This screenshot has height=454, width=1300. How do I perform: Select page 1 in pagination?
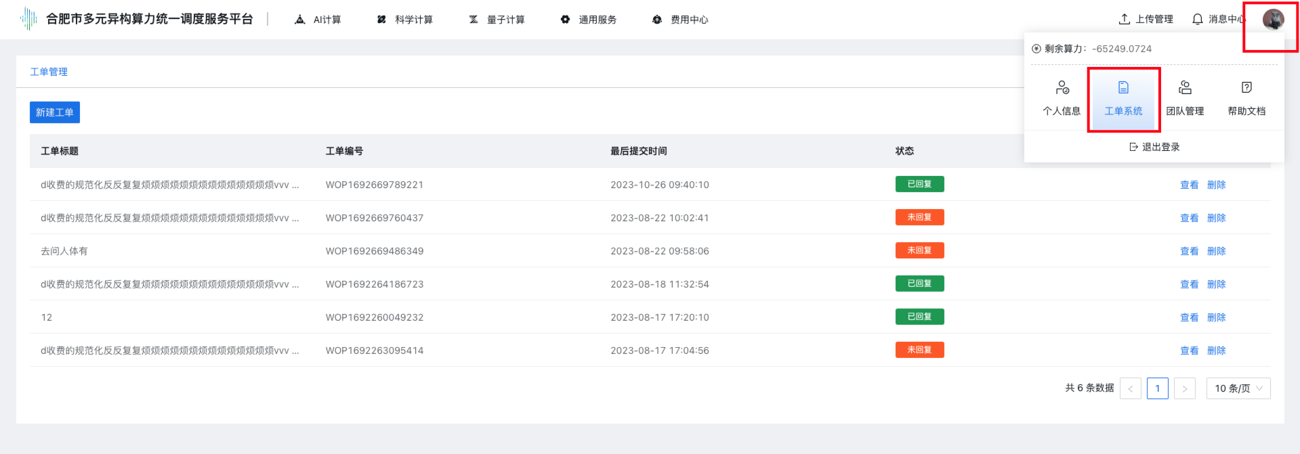tap(1157, 388)
